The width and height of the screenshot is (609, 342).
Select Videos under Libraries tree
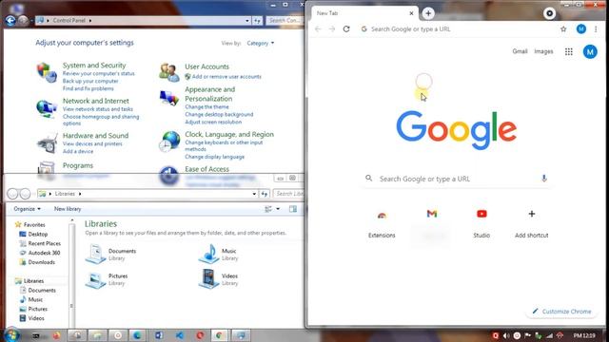36,318
